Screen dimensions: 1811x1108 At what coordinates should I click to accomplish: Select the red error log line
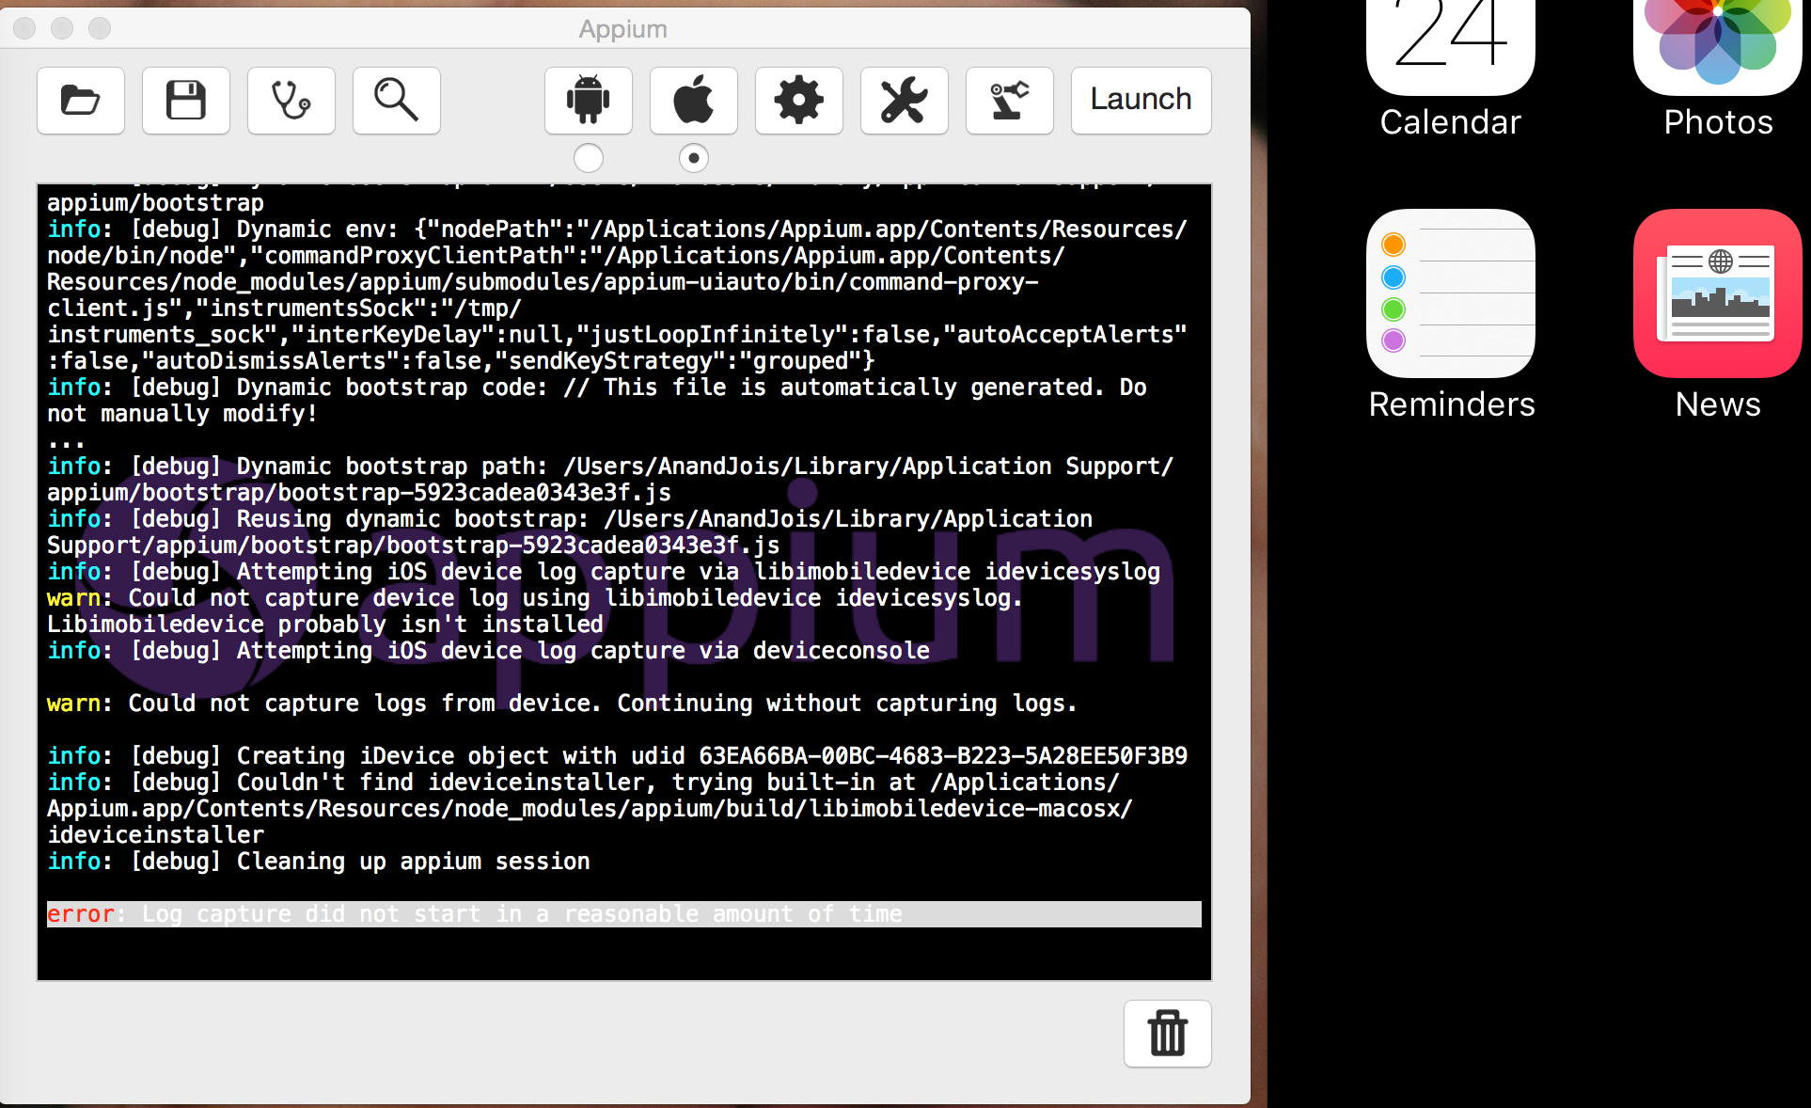coord(624,914)
